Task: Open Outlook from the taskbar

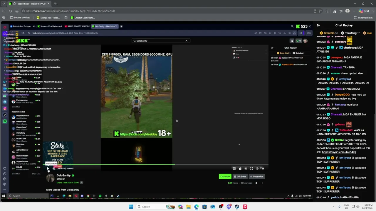Action: 213,207
